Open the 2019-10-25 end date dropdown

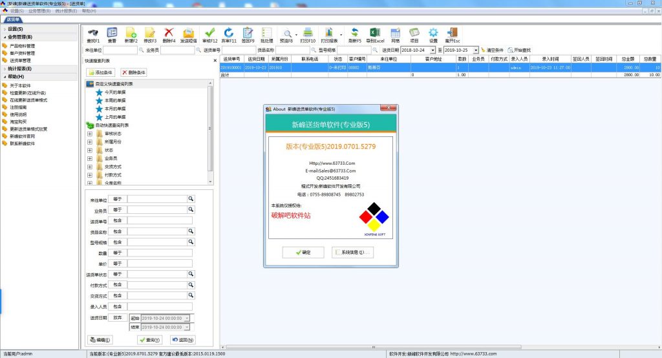tap(476, 50)
